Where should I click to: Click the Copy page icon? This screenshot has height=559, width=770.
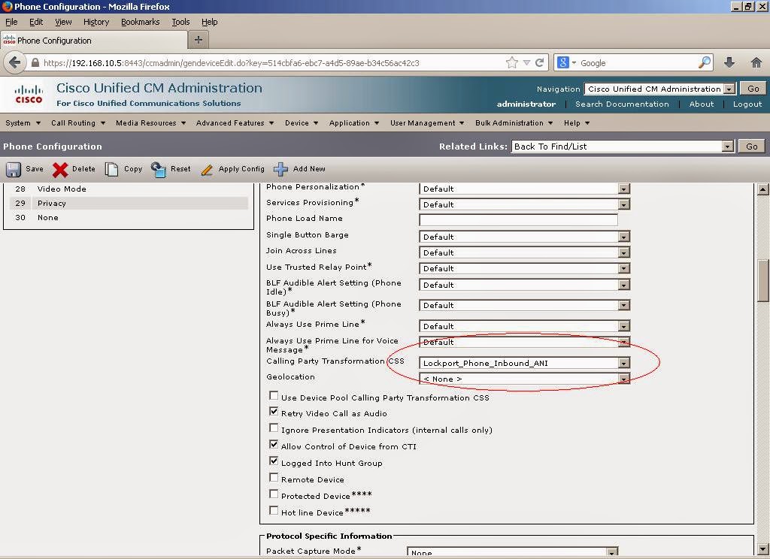coord(111,169)
